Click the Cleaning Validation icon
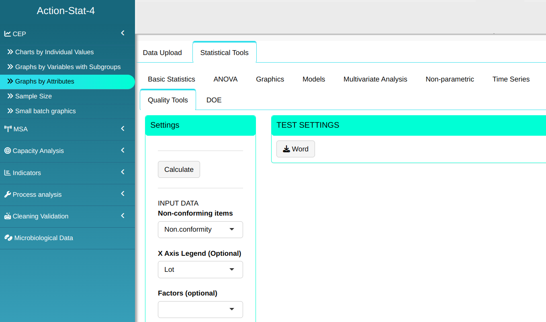The image size is (546, 322). coord(7,216)
